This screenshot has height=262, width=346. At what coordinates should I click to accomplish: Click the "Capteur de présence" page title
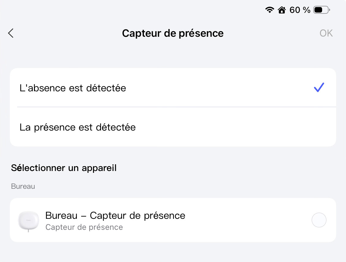click(x=173, y=33)
